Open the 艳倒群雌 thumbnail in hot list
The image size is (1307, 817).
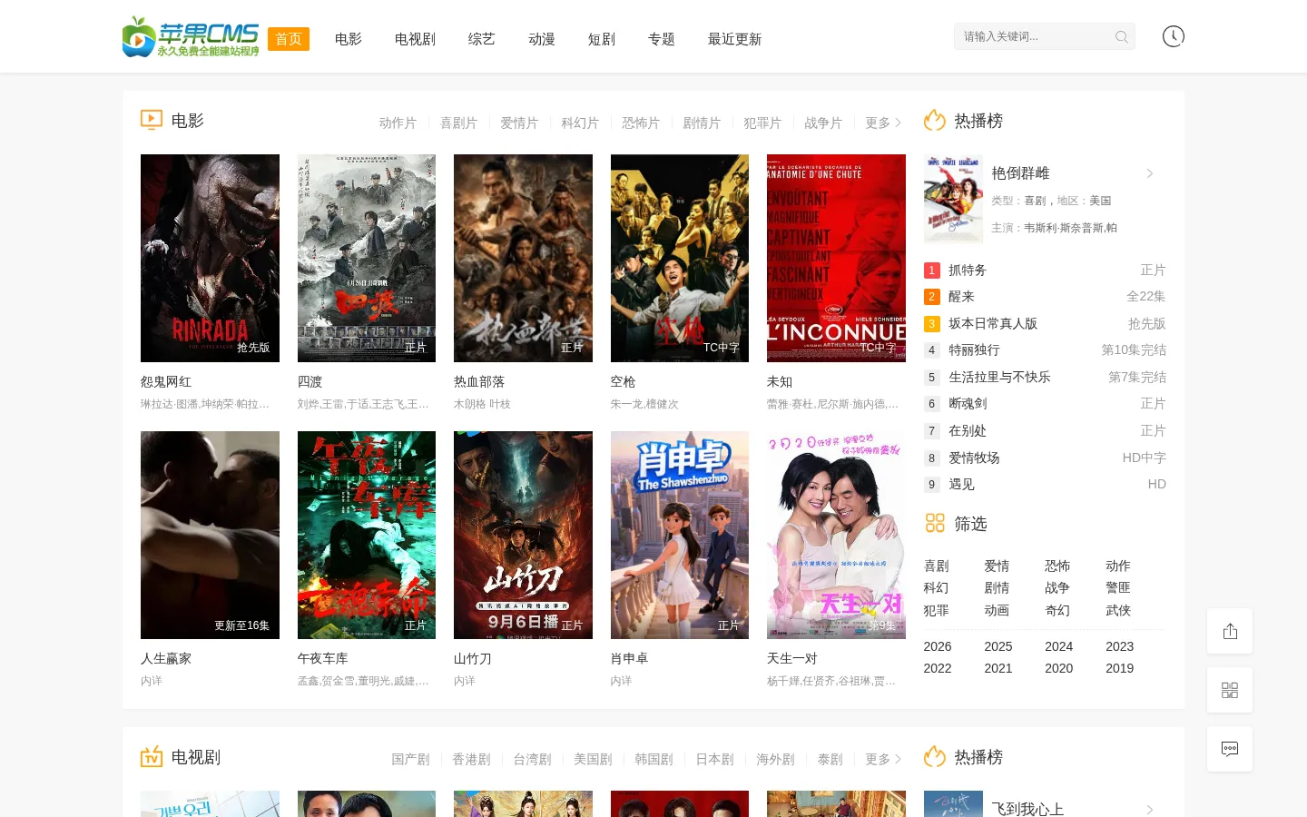(x=953, y=199)
